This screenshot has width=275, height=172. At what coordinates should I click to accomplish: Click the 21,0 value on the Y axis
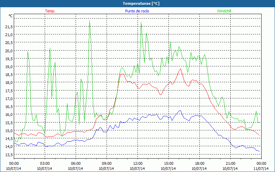click(x=9, y=35)
